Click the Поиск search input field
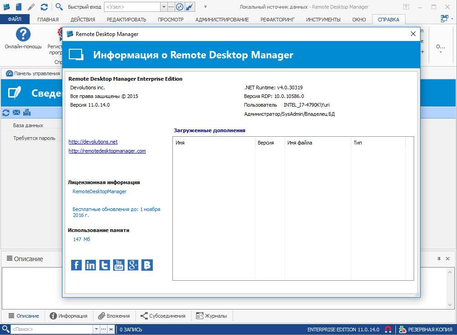The height and width of the screenshot is (335, 457). (x=52, y=330)
